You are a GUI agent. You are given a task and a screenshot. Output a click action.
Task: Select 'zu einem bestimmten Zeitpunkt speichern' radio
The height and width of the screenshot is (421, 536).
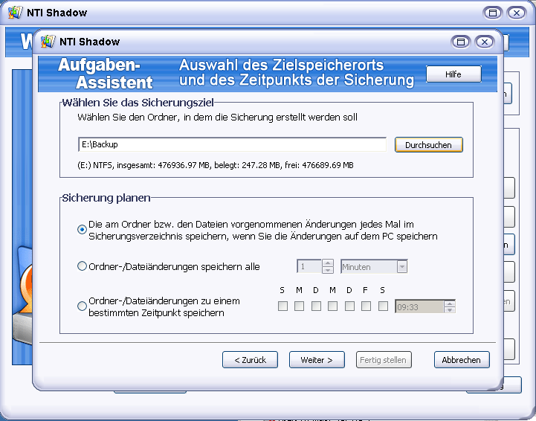[82, 306]
